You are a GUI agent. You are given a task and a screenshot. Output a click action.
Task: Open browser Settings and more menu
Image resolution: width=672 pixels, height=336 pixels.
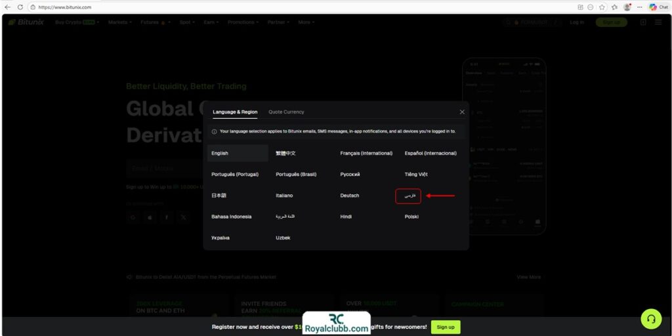(639, 7)
